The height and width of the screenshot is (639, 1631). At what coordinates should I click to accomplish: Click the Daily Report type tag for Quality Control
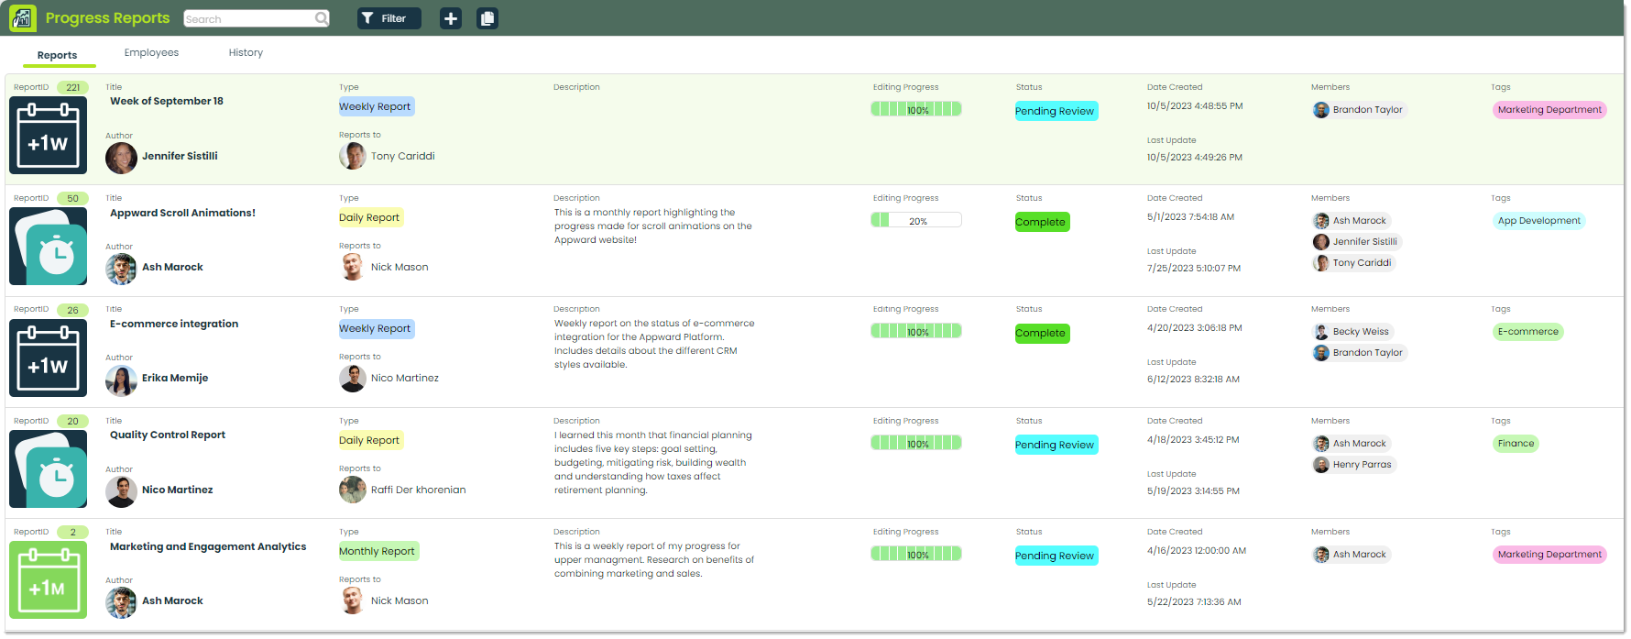pyautogui.click(x=371, y=440)
